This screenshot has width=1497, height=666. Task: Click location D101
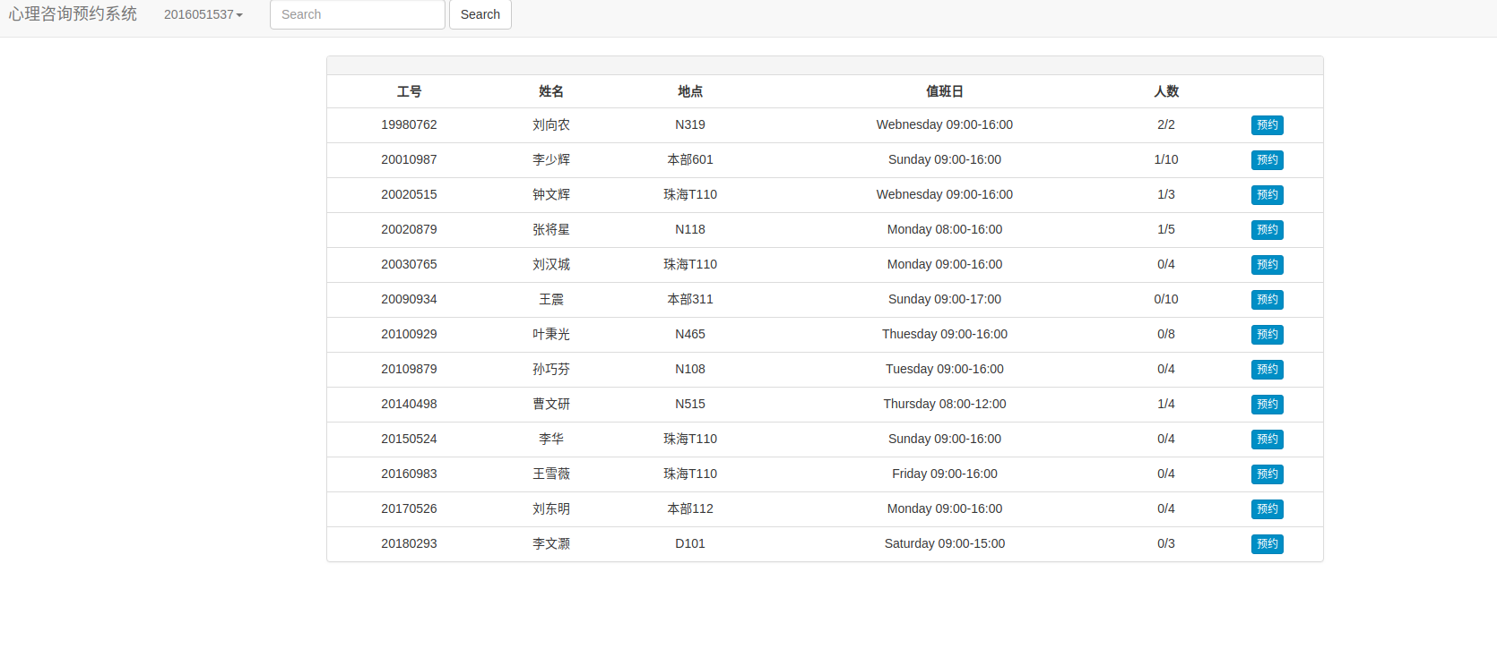click(x=690, y=543)
